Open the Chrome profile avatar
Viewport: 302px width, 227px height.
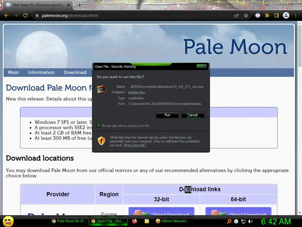pos(286,15)
